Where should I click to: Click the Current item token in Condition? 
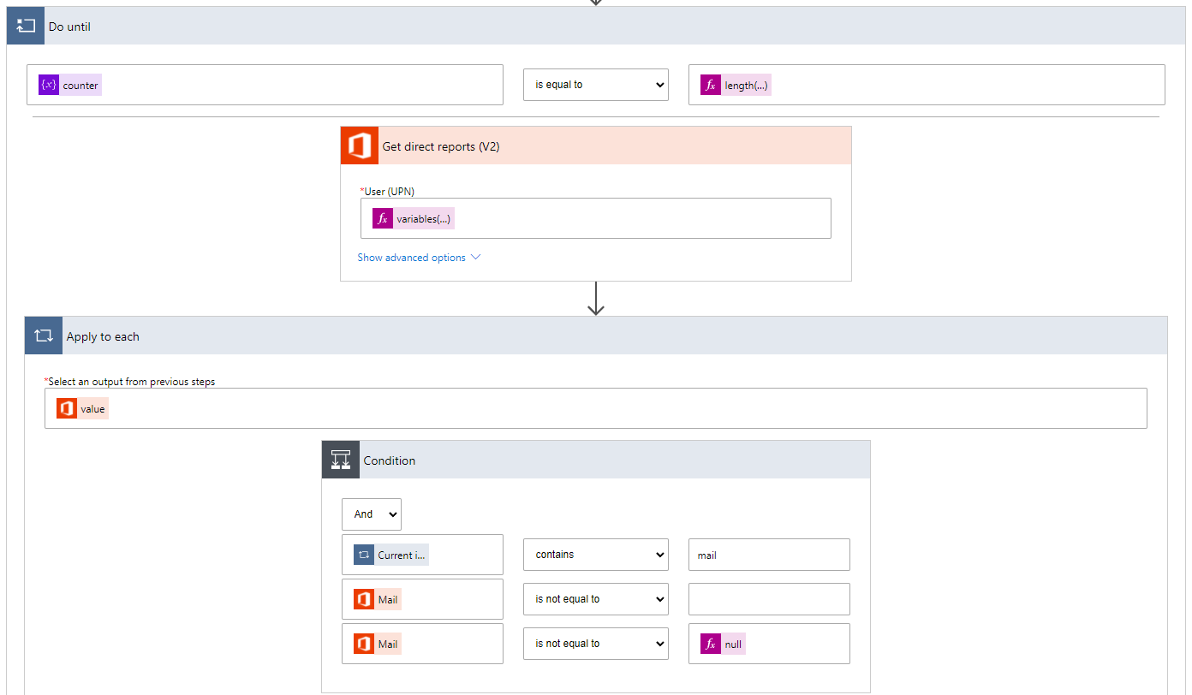coord(391,555)
